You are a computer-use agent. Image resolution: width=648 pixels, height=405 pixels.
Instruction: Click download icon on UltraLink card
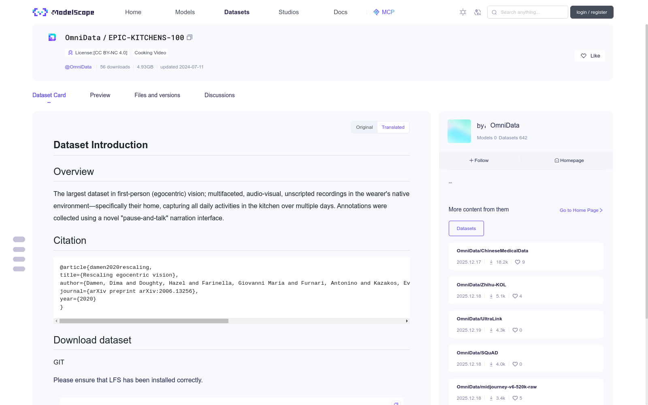tap(491, 330)
